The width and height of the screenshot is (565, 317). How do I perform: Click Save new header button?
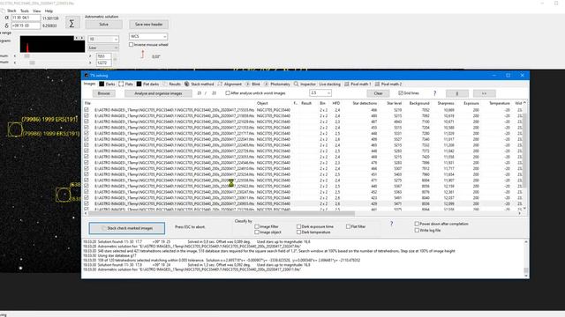[x=149, y=25]
